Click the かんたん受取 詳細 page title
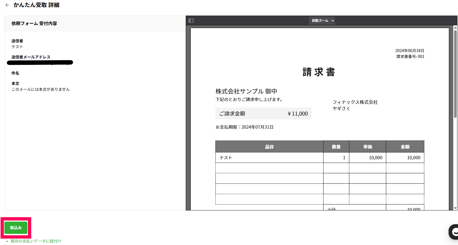 pos(36,5)
